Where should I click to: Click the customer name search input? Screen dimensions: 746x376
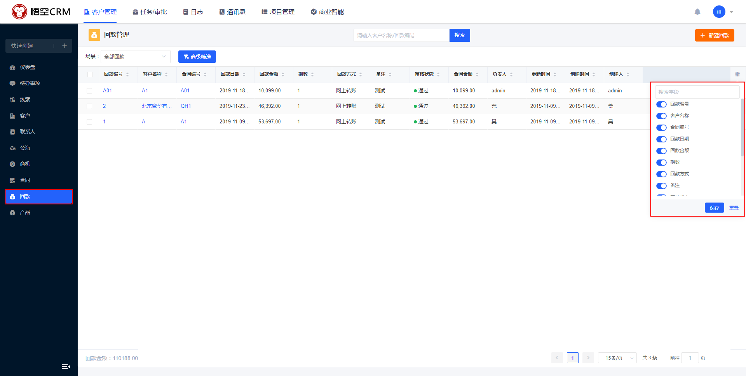pyautogui.click(x=401, y=35)
